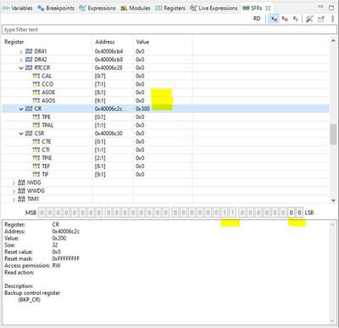Screen dimensions: 339x328
Task: Click the TIM1 peripheral icon
Action: click(21, 199)
